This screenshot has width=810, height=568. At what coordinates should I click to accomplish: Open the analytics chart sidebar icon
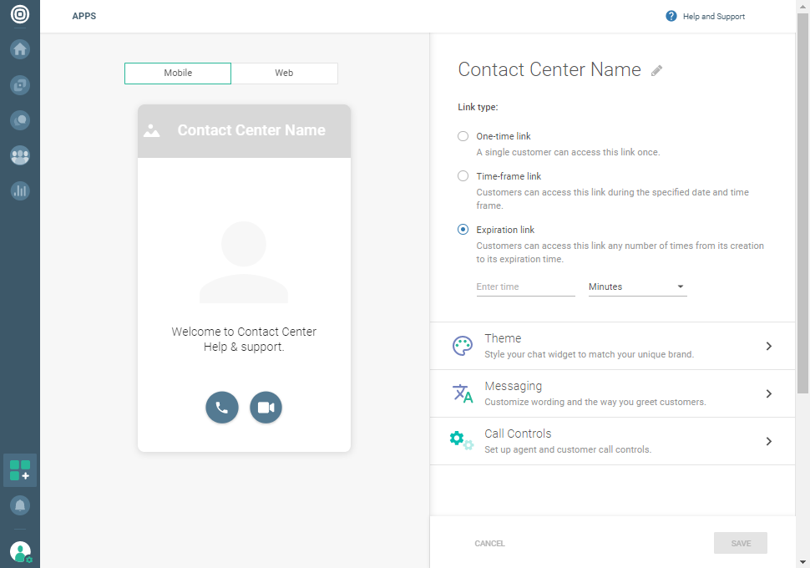(20, 191)
